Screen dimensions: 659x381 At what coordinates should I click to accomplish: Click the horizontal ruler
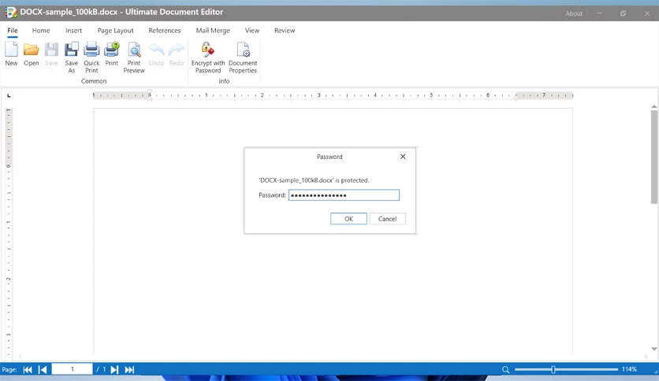pyautogui.click(x=333, y=96)
